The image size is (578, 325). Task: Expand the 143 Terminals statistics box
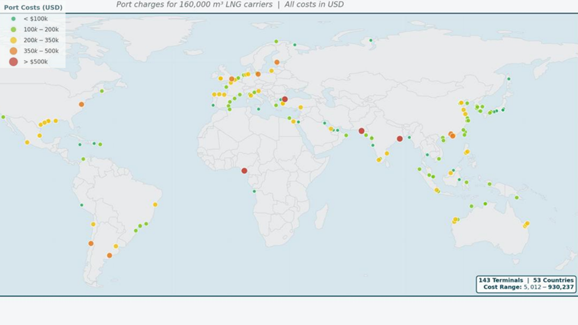click(501, 280)
